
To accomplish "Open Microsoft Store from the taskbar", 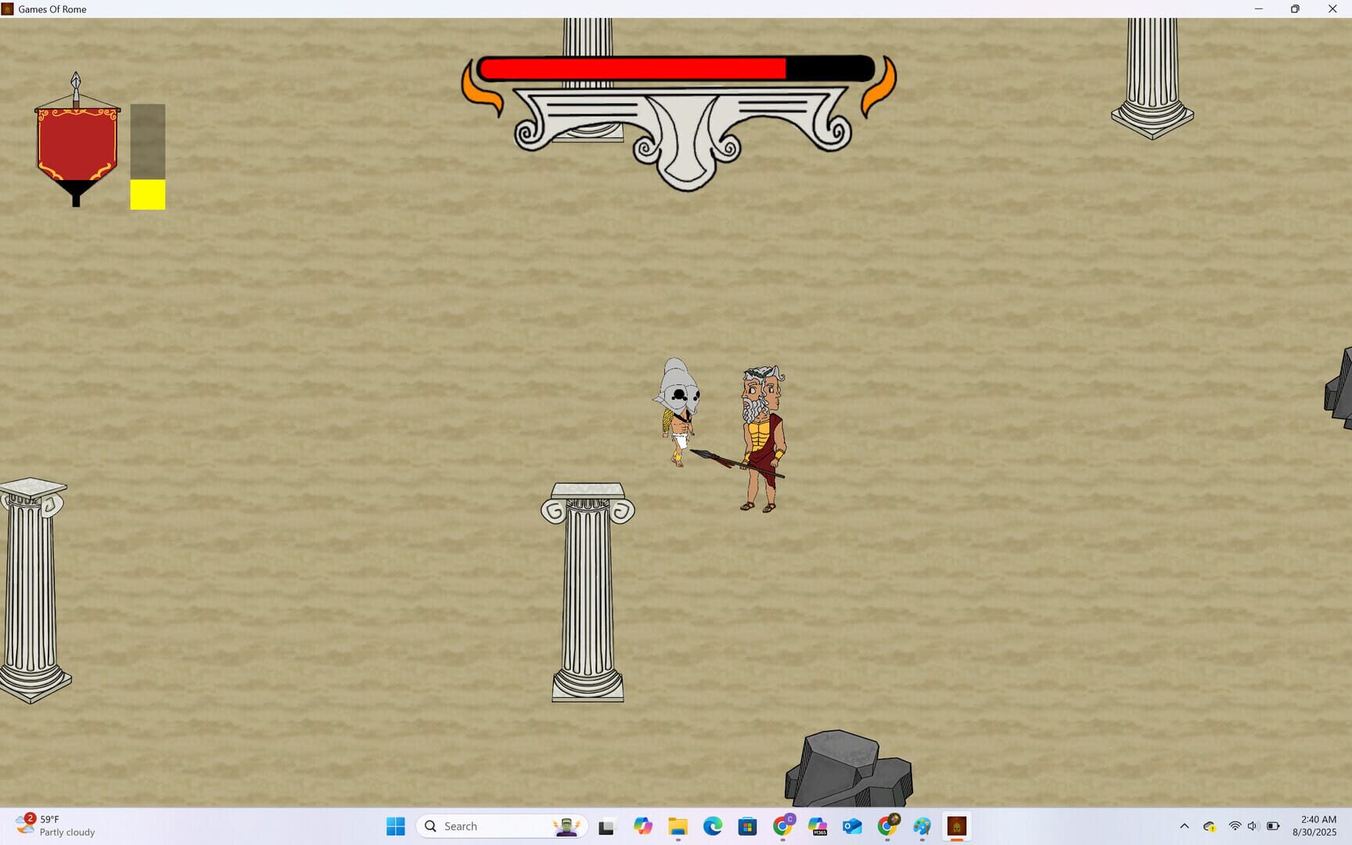I will coord(747,825).
